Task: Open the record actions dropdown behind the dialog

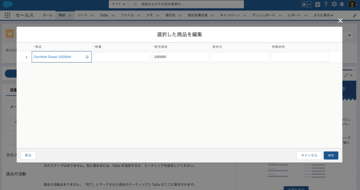Action: coord(349,36)
